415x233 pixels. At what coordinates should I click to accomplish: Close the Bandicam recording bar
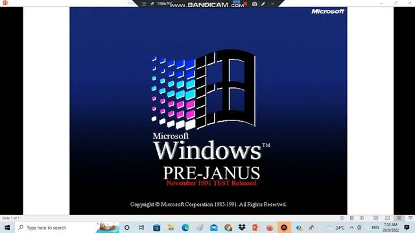click(272, 4)
